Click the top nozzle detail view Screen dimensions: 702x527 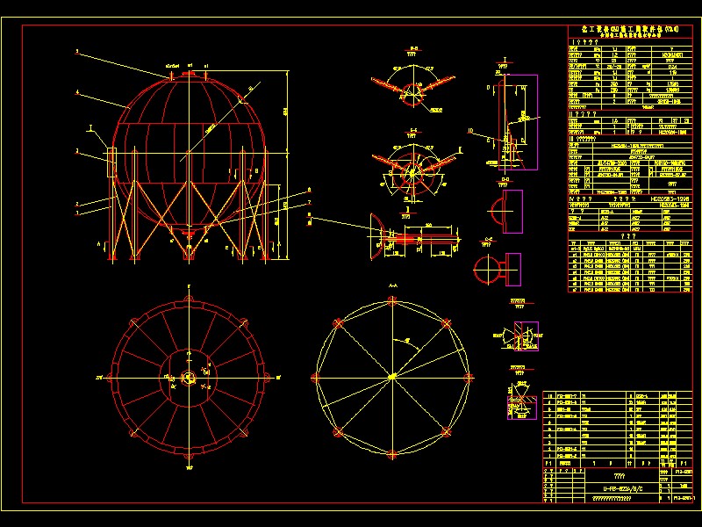[408, 83]
